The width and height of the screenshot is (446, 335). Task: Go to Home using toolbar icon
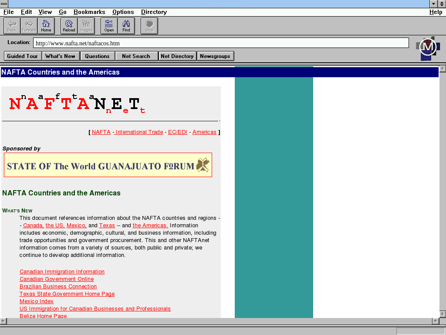46,26
